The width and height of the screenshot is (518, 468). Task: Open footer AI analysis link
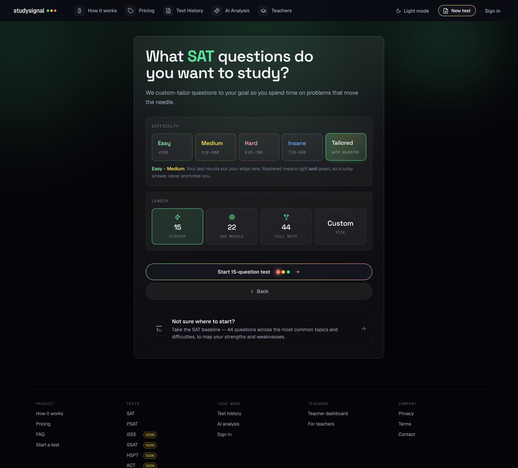228,424
